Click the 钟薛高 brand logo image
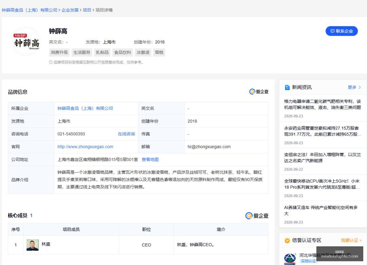Viewport: 367px width, 265px height. pos(27,42)
